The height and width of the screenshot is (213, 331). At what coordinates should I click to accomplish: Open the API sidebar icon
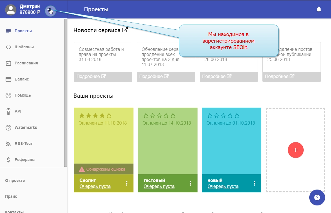[x=8, y=112]
